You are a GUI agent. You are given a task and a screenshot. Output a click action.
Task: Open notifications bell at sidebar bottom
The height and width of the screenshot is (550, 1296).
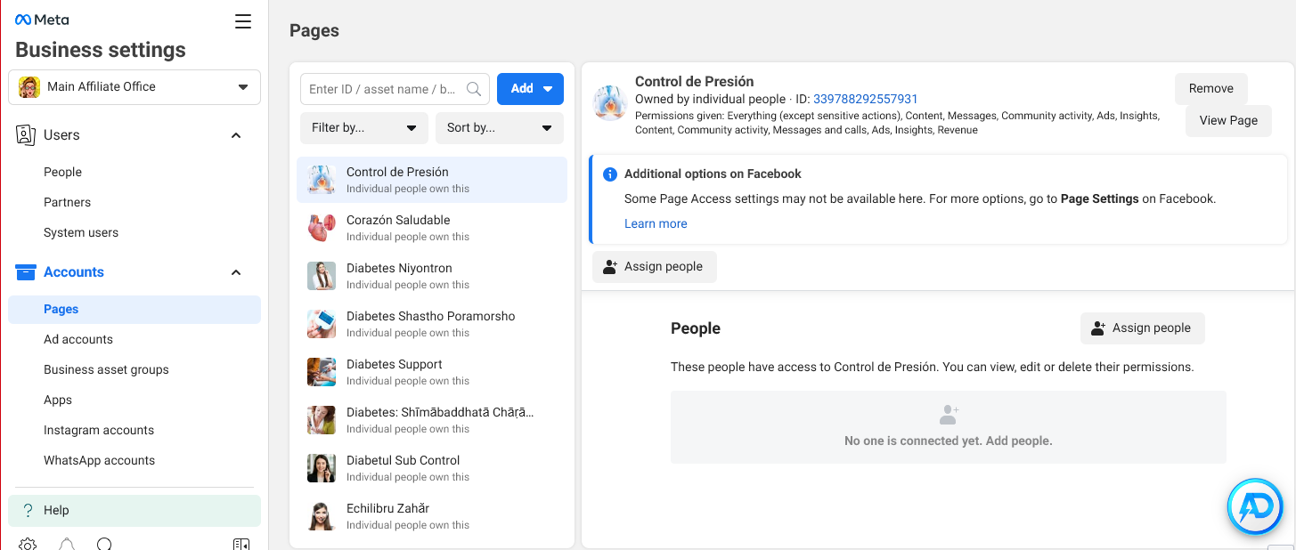pos(67,544)
